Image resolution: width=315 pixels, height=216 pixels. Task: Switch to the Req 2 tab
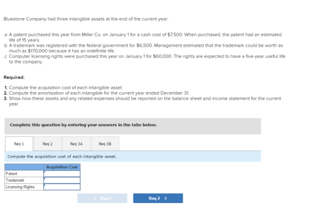click(48, 143)
